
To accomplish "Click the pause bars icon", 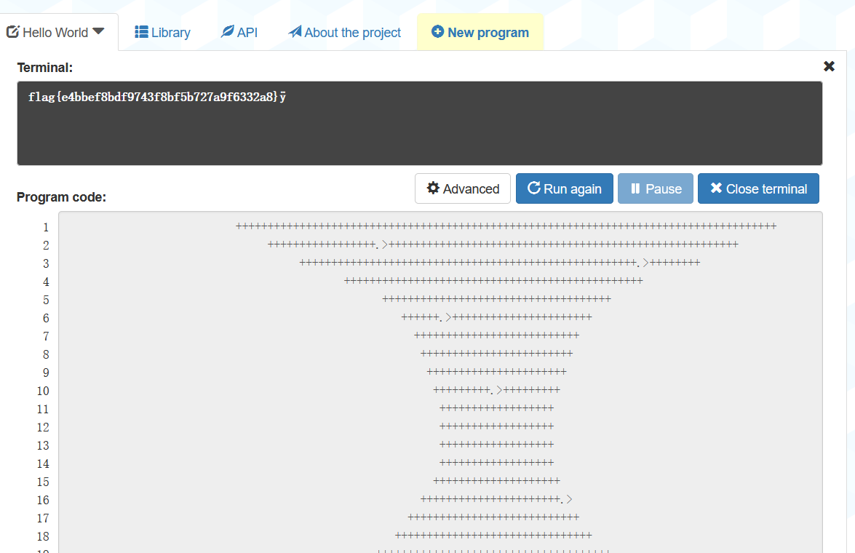I will click(635, 188).
